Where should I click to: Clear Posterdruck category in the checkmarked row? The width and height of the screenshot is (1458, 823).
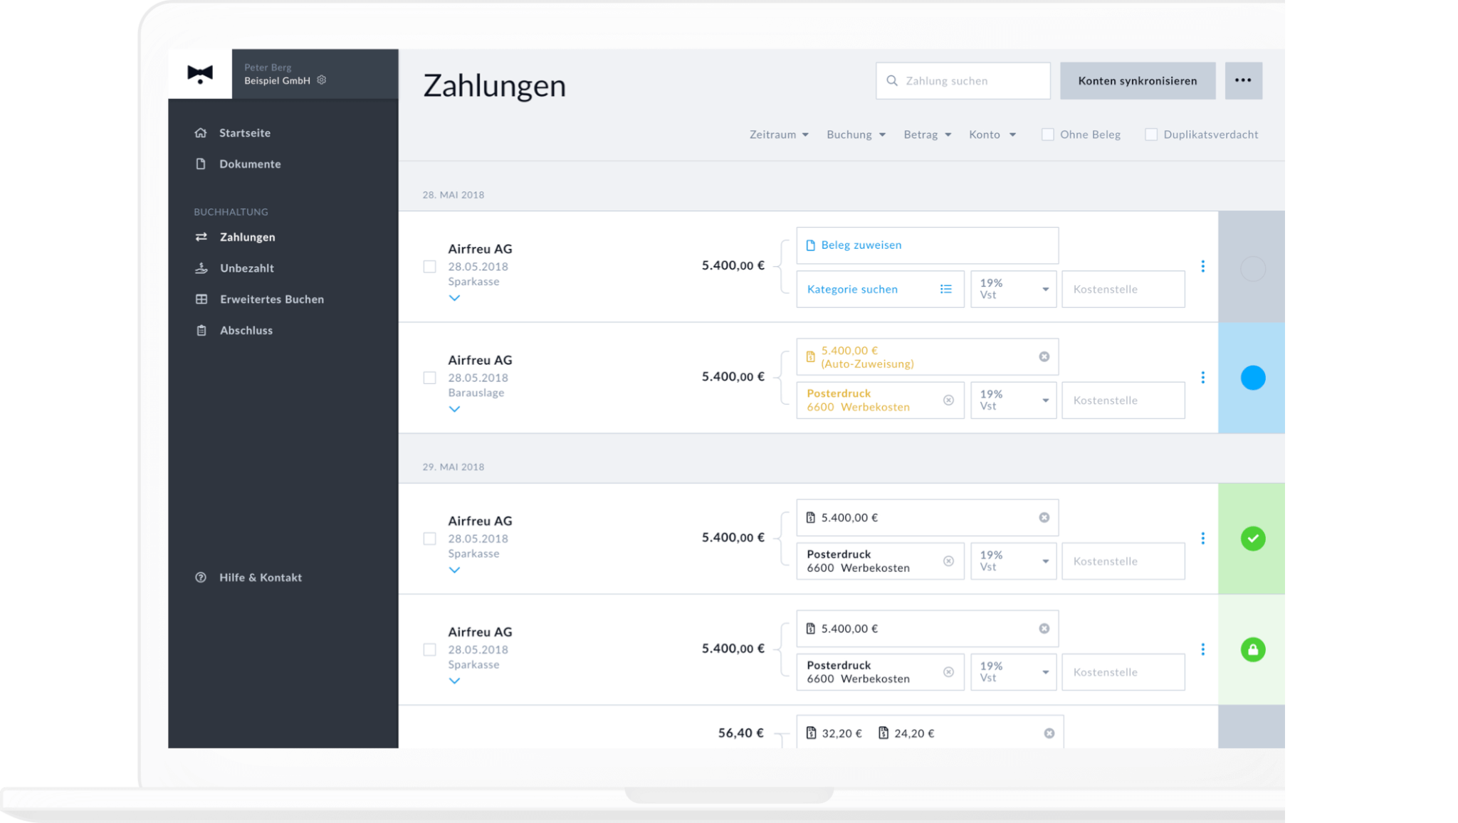coord(948,561)
